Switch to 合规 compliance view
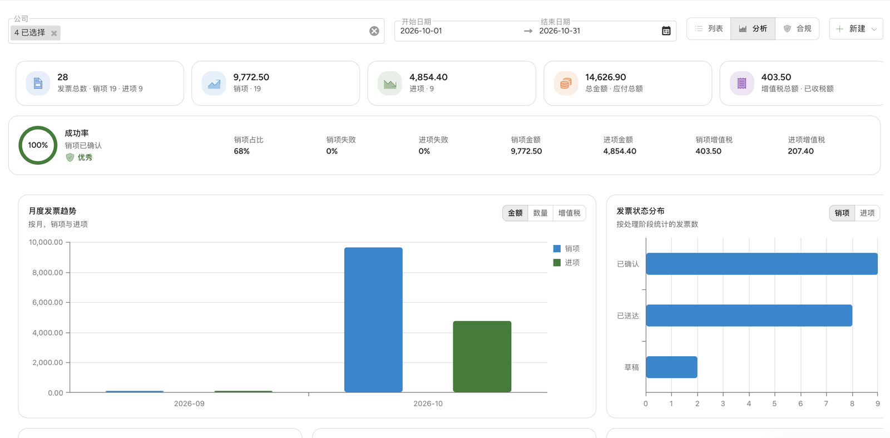This screenshot has height=438, width=890. 797,29
